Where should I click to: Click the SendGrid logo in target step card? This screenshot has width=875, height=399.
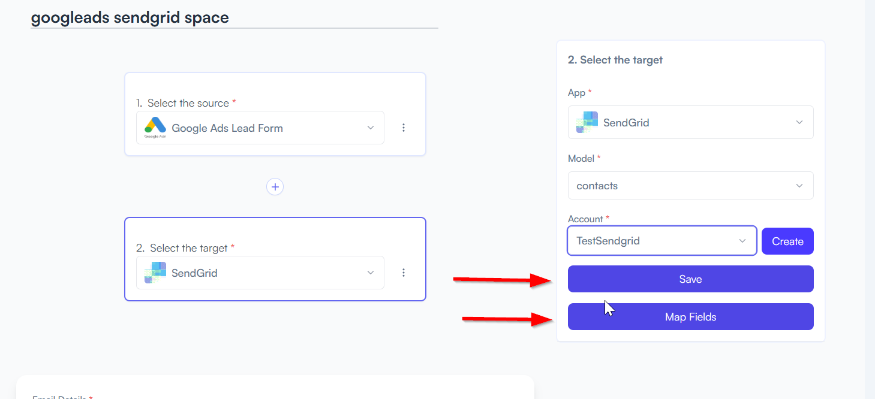(155, 273)
